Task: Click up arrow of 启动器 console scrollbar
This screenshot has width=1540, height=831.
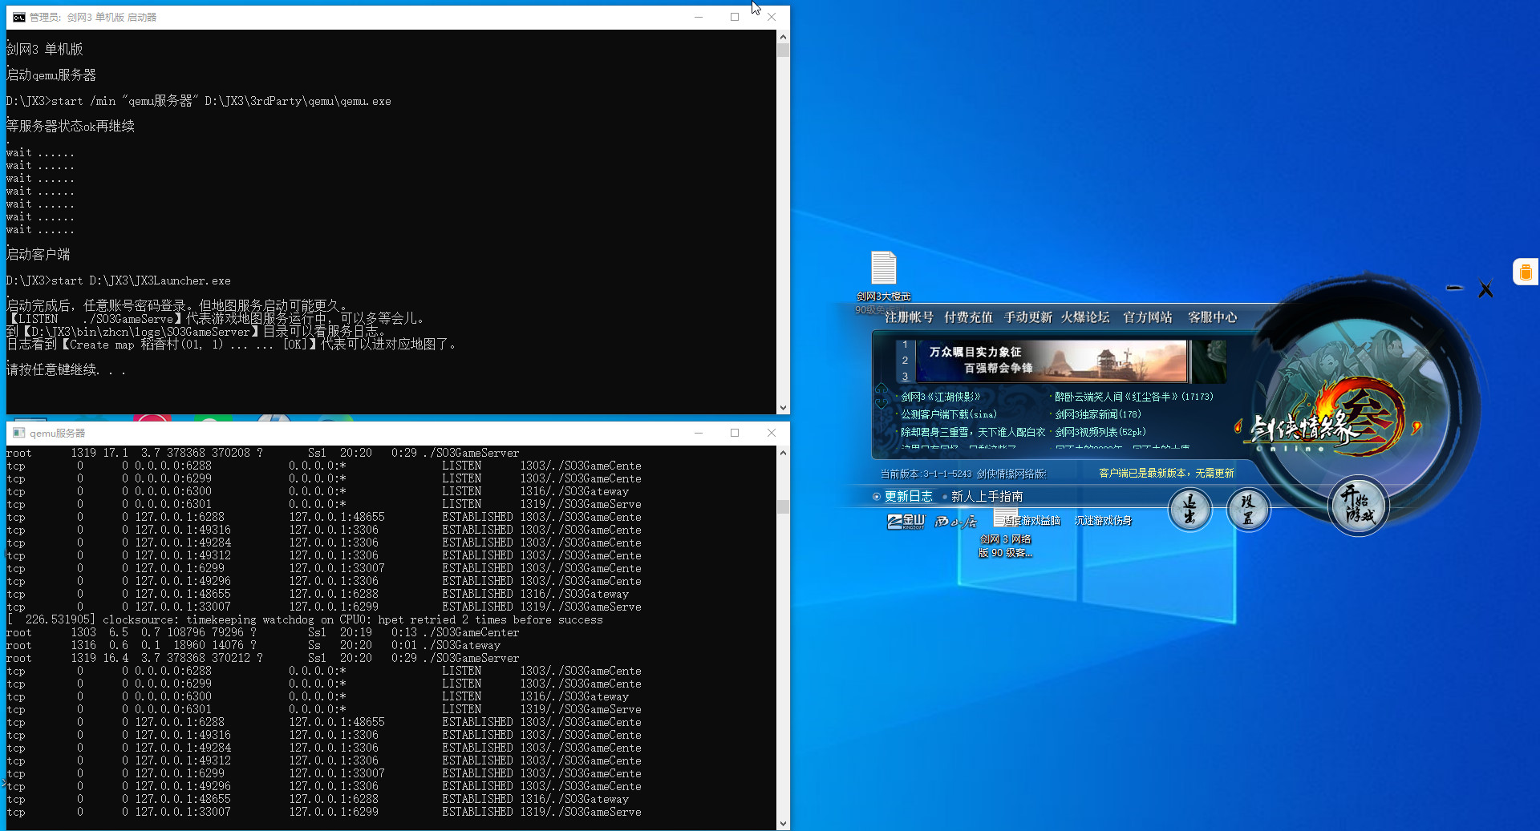Action: pyautogui.click(x=783, y=37)
